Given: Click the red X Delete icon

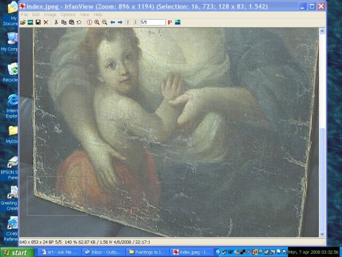Looking at the screenshot, I should coord(46,22).
